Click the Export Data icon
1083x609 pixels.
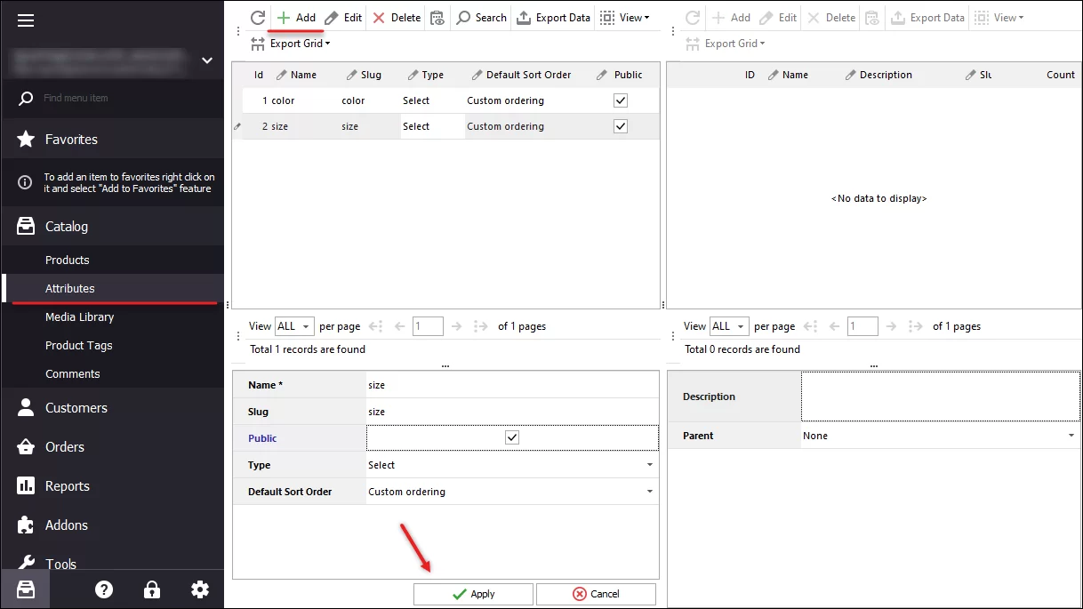552,17
